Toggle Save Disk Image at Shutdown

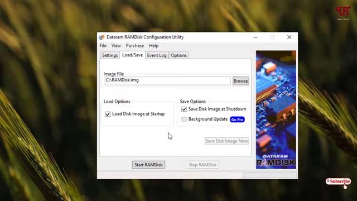pyautogui.click(x=184, y=109)
